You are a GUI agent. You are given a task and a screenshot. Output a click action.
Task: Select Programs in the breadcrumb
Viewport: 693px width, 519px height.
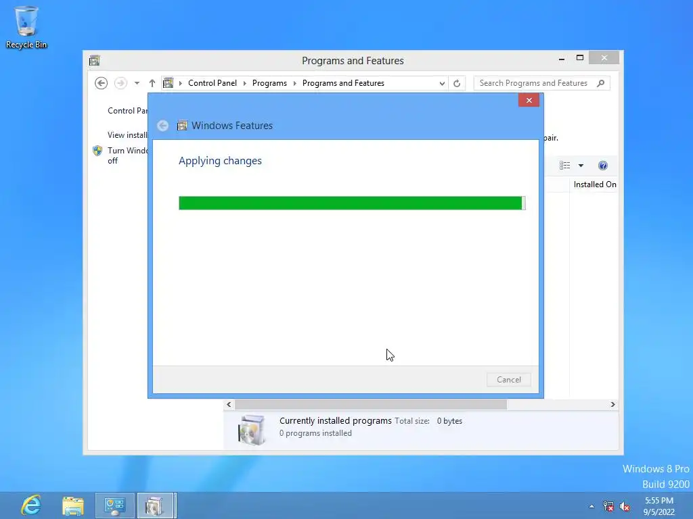click(269, 83)
